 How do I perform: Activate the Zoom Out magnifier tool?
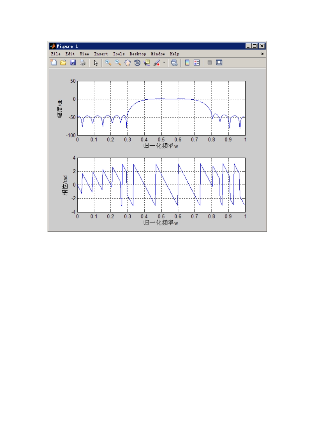(x=118, y=63)
